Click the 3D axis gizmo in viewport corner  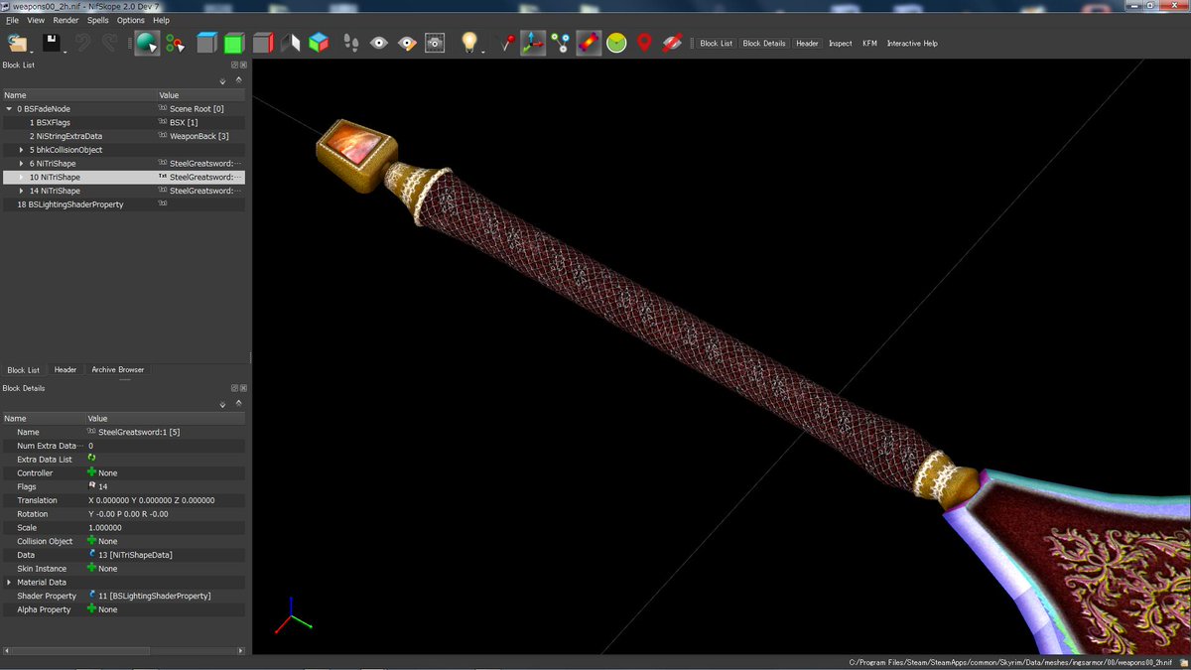point(292,615)
